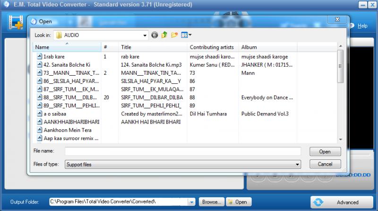Select the '1rab kare' audio file

54,56
